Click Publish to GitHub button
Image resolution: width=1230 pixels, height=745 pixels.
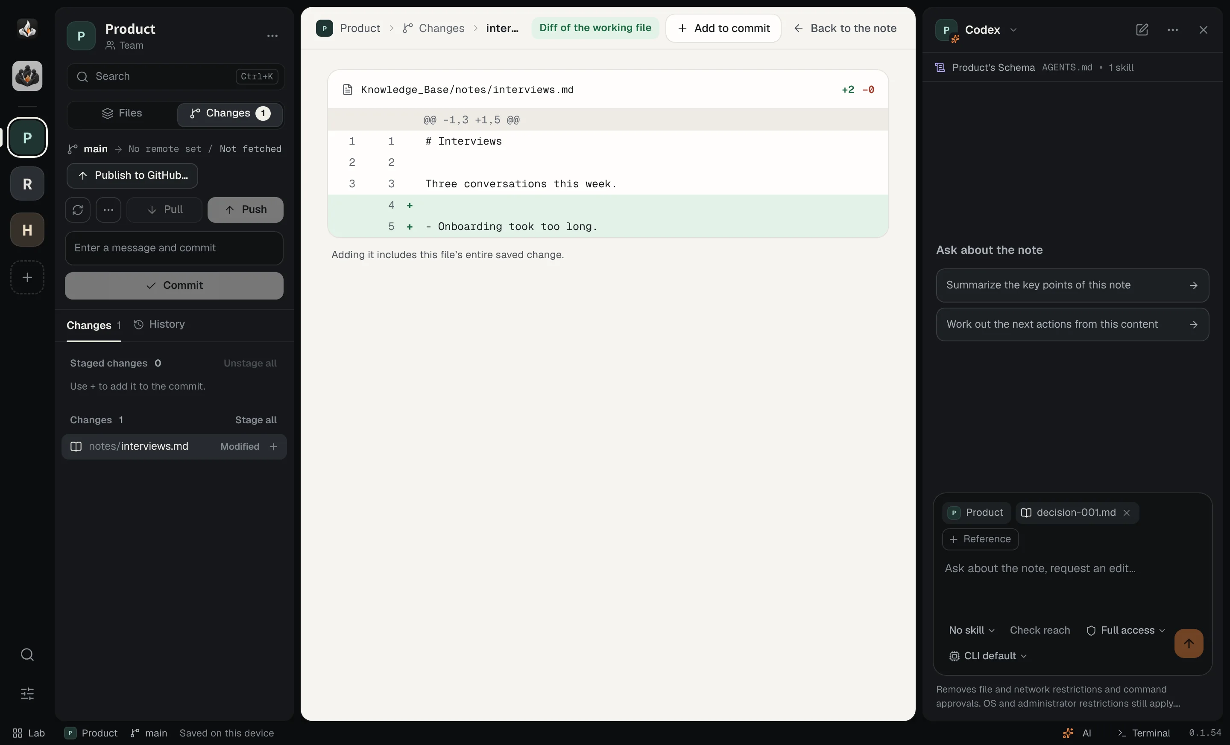click(132, 175)
